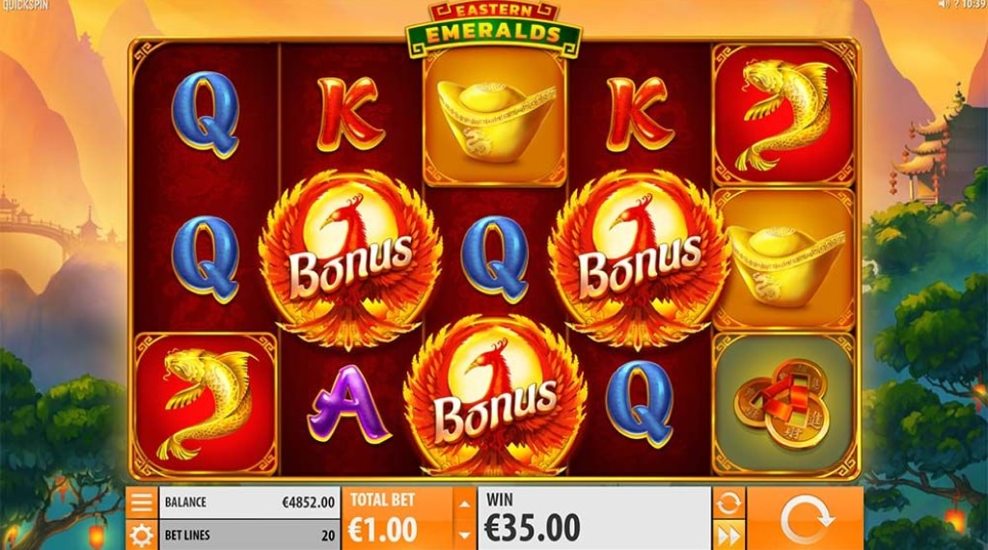988x550 pixels.
Task: Click the Chinese coins symbol
Action: click(x=784, y=403)
